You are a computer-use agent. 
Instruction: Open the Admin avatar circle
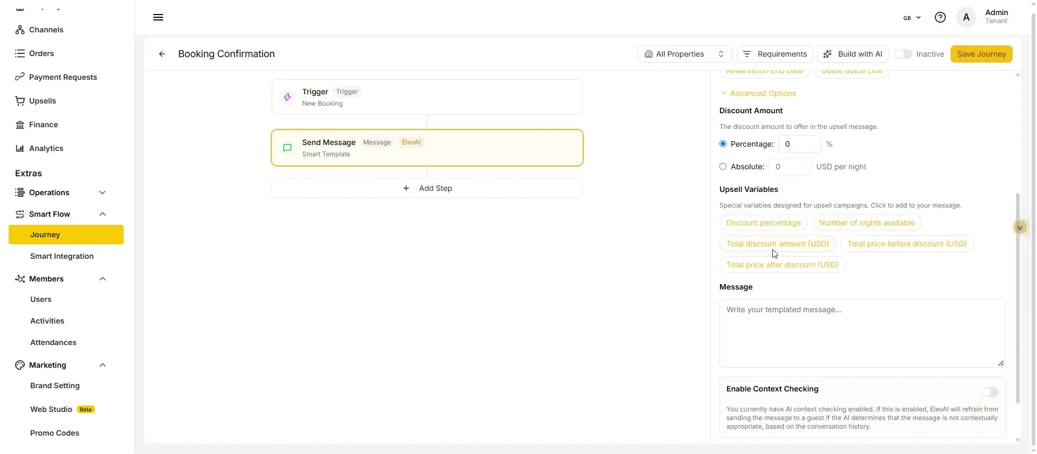(x=966, y=17)
